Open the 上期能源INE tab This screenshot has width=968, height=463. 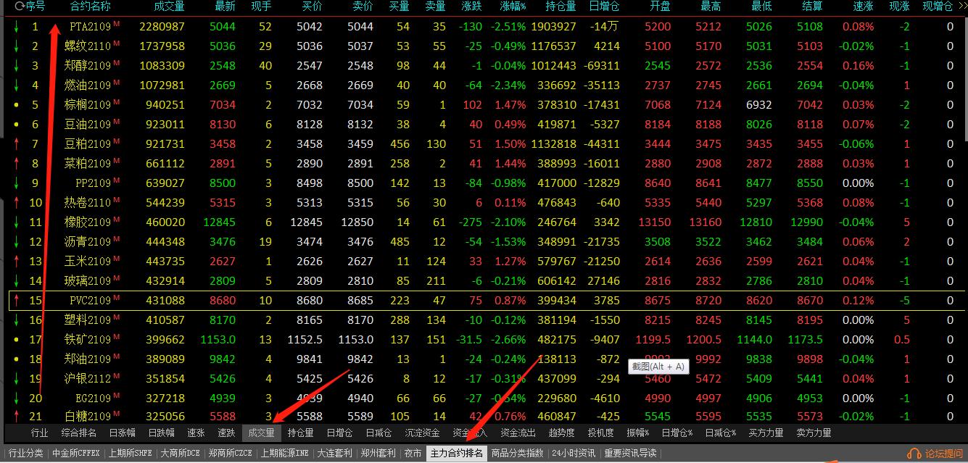[x=285, y=454]
